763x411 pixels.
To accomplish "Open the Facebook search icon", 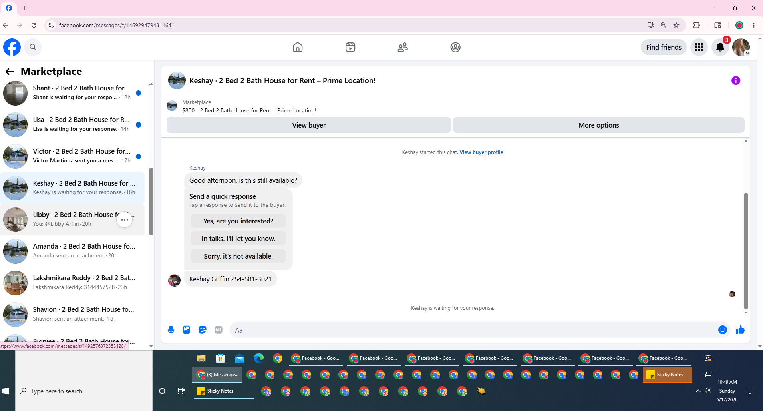I will (x=33, y=47).
